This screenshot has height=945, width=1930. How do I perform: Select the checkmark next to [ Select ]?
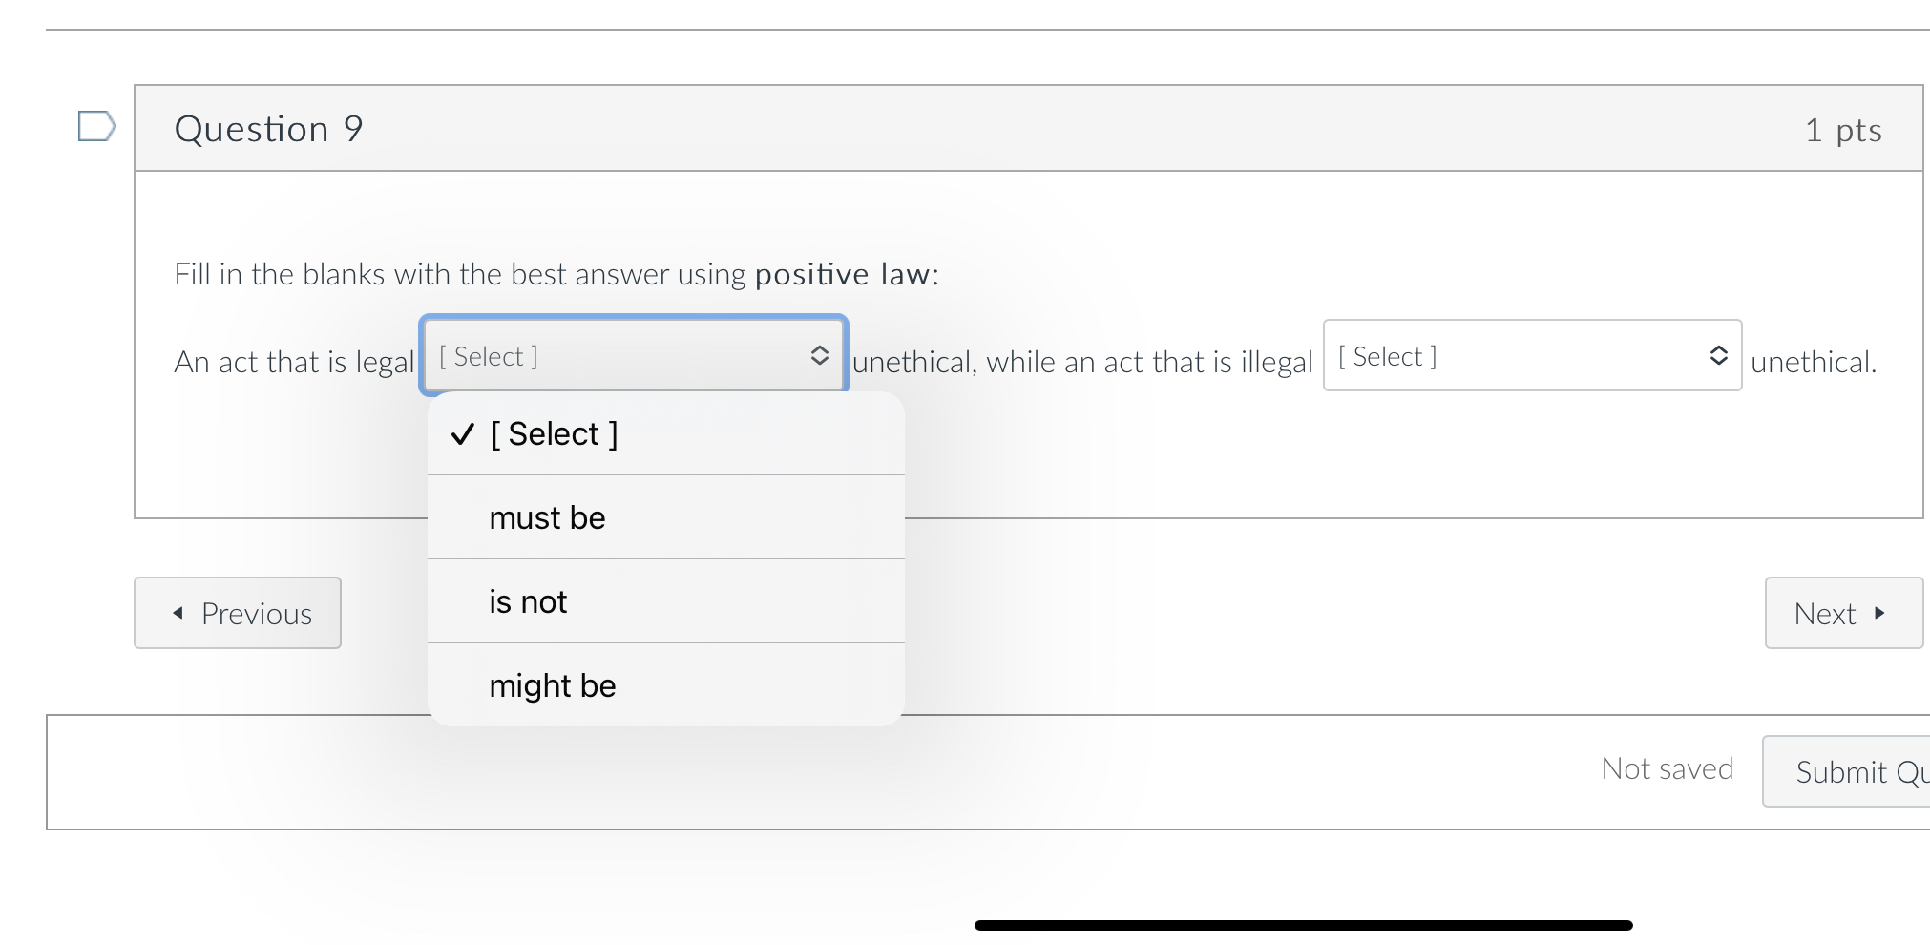tap(464, 433)
